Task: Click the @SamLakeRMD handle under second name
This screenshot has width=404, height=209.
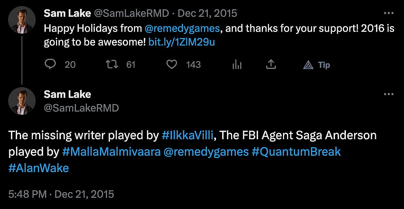Action: [x=81, y=108]
